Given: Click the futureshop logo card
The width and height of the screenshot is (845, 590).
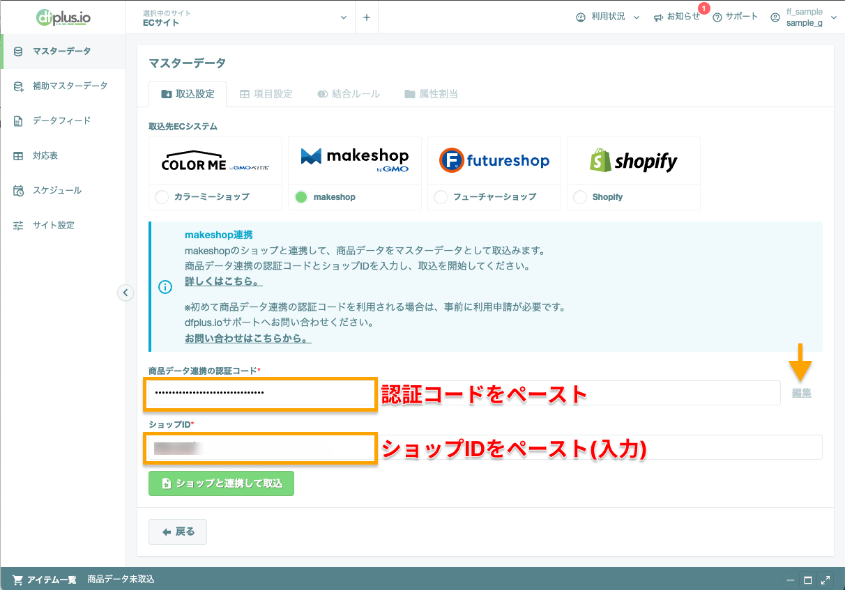Looking at the screenshot, I should point(494,160).
